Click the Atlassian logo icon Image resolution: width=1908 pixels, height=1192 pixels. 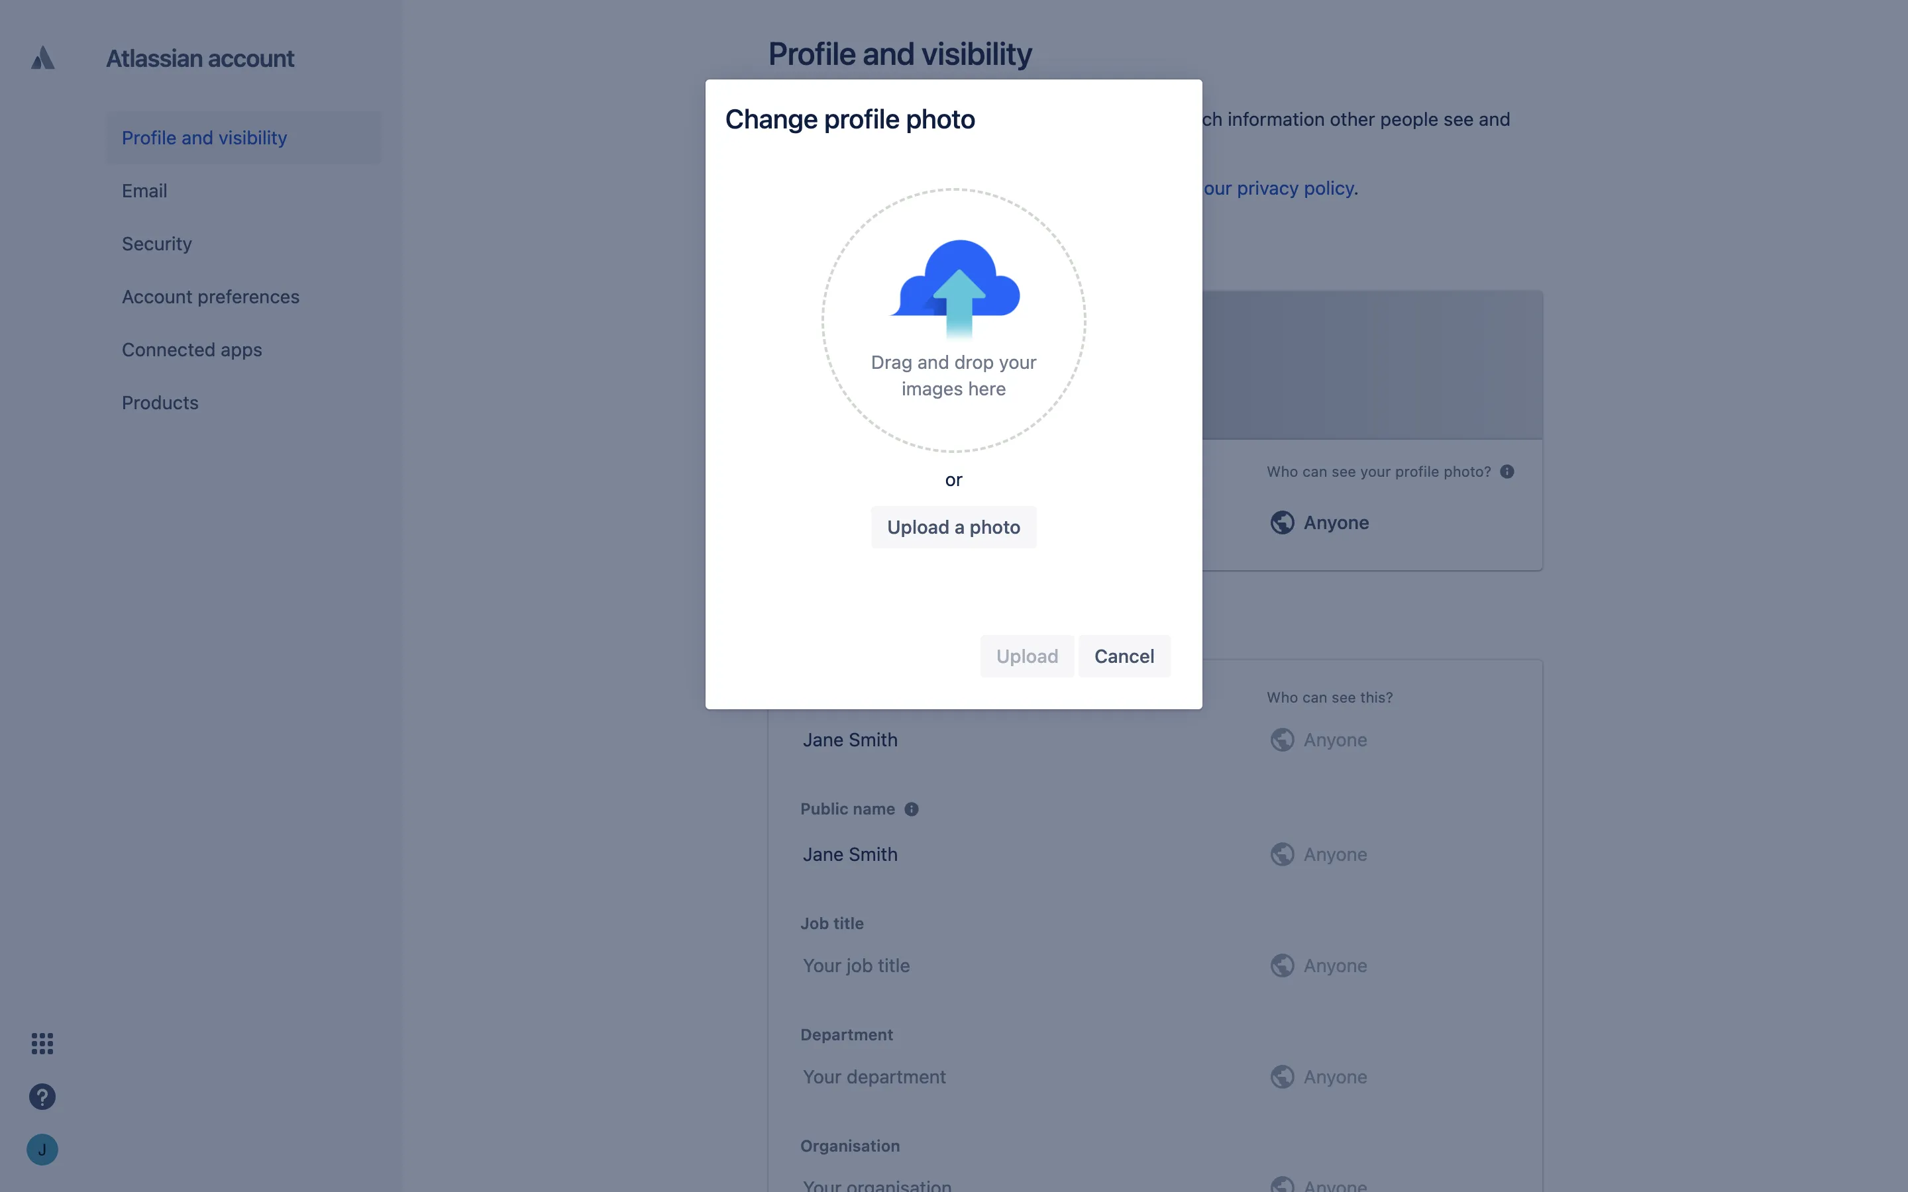42,58
